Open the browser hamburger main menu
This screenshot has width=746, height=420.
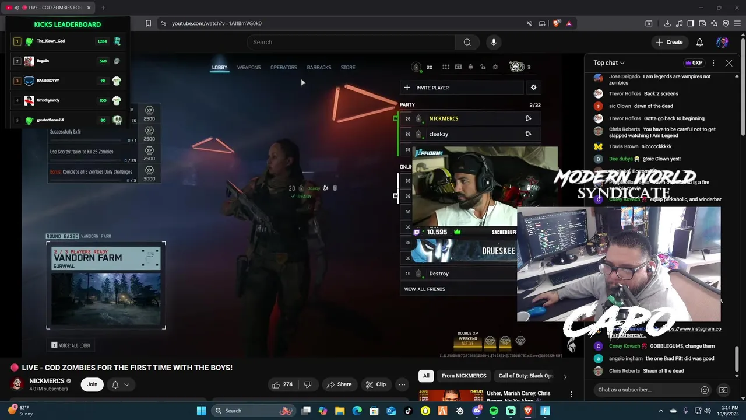click(737, 23)
